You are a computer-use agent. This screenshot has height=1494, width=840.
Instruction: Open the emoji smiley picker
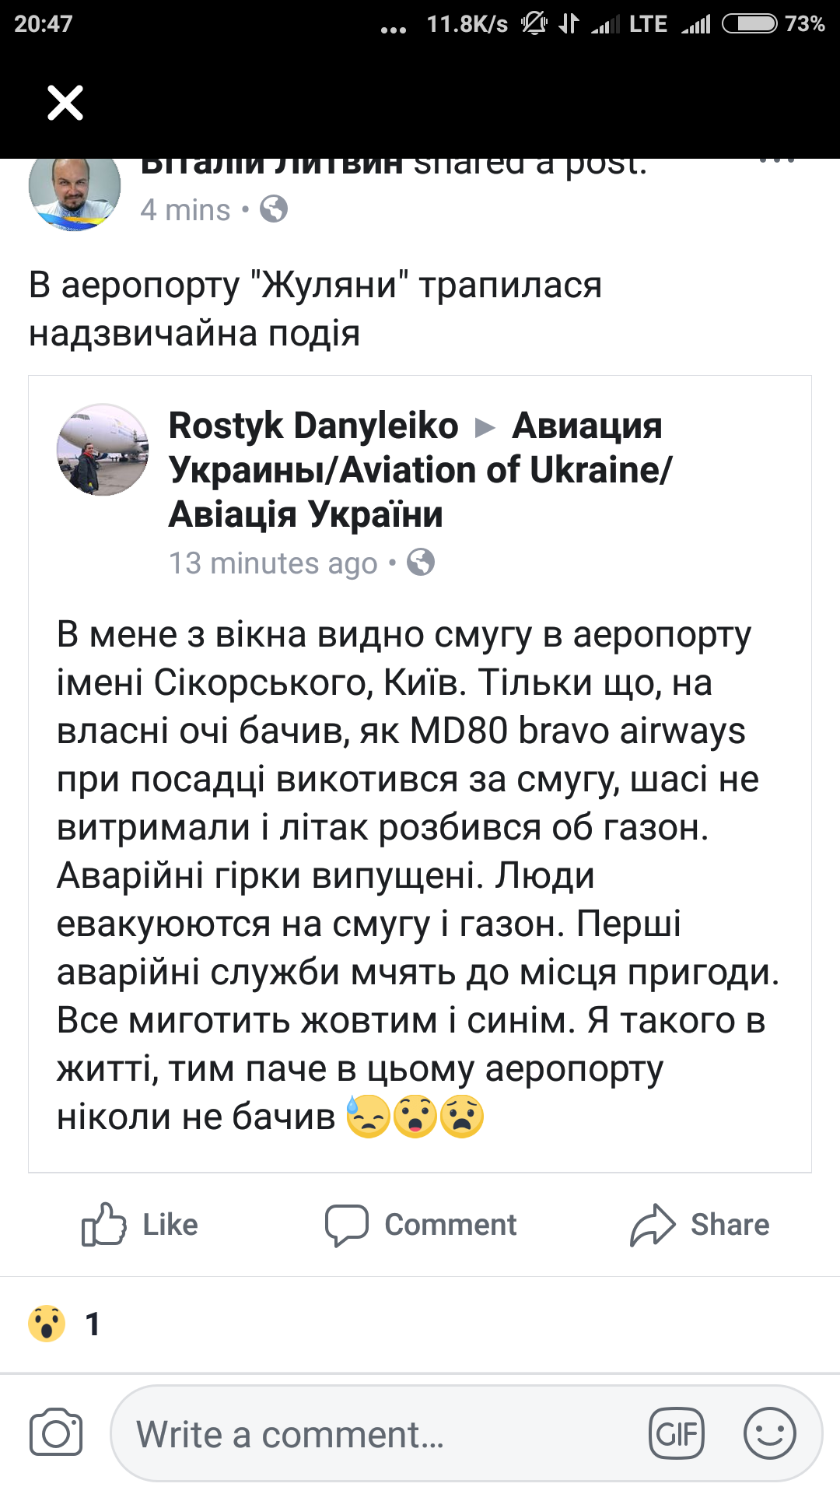pos(769,1433)
